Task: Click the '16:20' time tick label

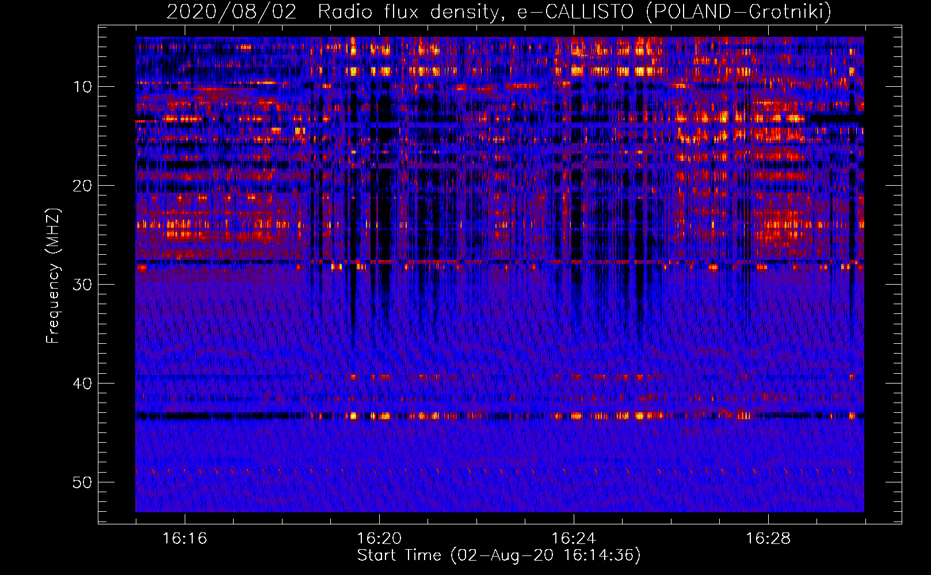Action: coord(379,539)
